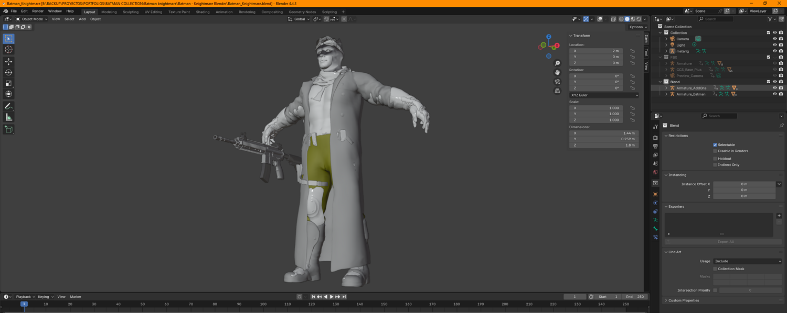Expand the Custom Properties panel
This screenshot has width=787, height=313.
click(x=682, y=300)
